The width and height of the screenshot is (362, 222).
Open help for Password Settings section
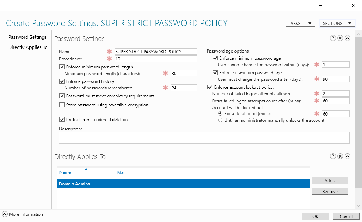[x=333, y=38]
